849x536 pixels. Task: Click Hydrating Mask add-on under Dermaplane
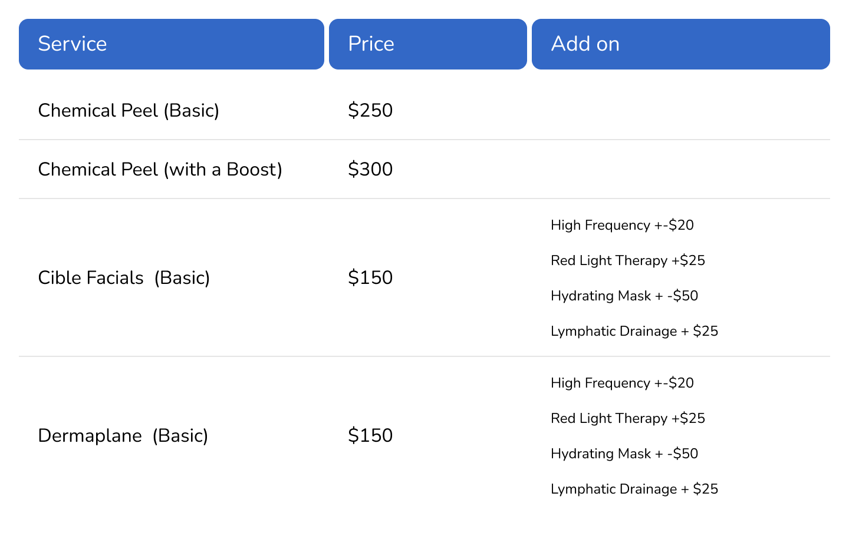coord(624,454)
